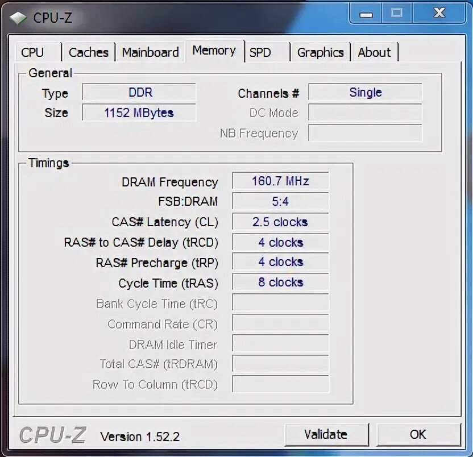Switch to the CPU tab
The image size is (473, 457).
tap(39, 52)
